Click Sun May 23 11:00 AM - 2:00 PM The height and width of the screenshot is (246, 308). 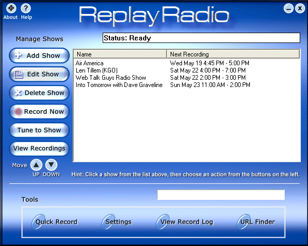pyautogui.click(x=210, y=85)
